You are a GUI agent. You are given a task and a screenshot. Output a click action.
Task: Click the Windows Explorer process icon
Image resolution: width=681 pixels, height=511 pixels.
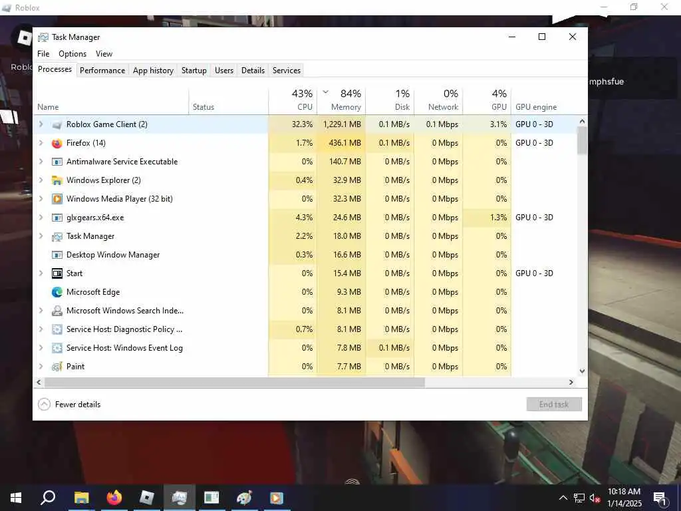[57, 180]
